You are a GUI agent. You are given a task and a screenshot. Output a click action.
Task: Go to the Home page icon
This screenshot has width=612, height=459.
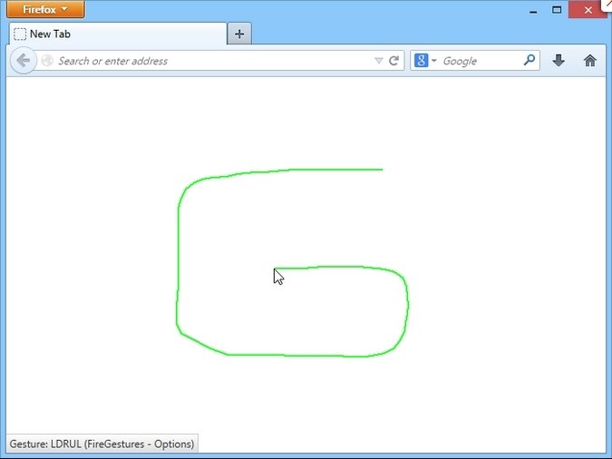(x=589, y=61)
